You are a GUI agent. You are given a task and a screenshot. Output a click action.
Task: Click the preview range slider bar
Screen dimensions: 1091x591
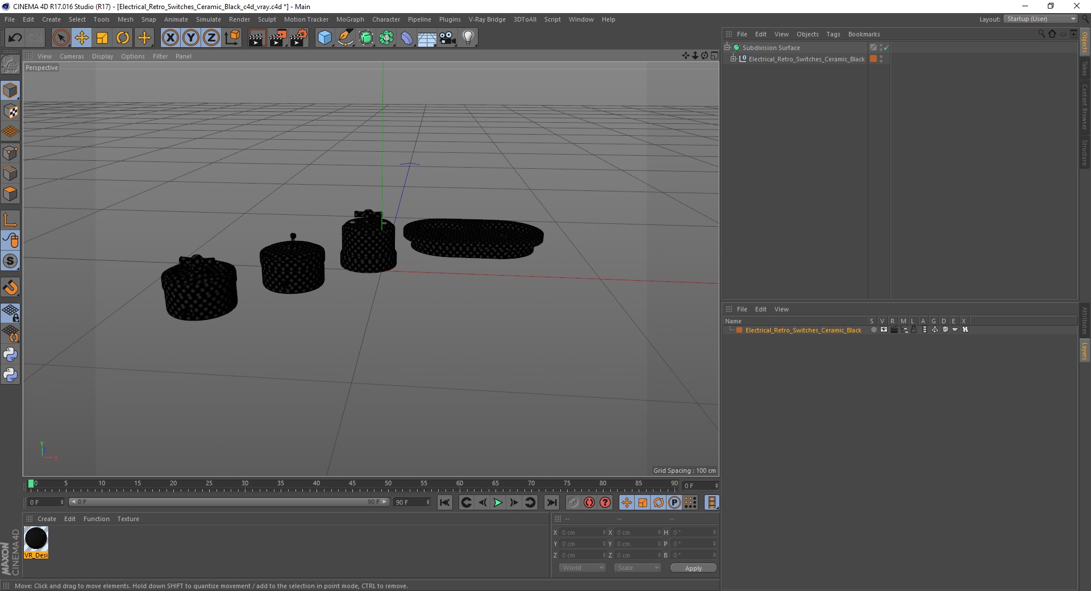(x=229, y=502)
